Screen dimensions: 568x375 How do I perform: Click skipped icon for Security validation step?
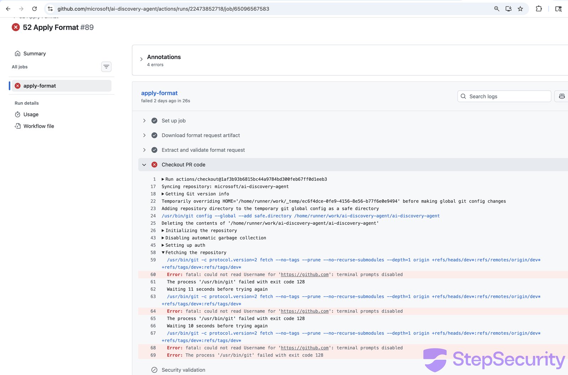[154, 370]
